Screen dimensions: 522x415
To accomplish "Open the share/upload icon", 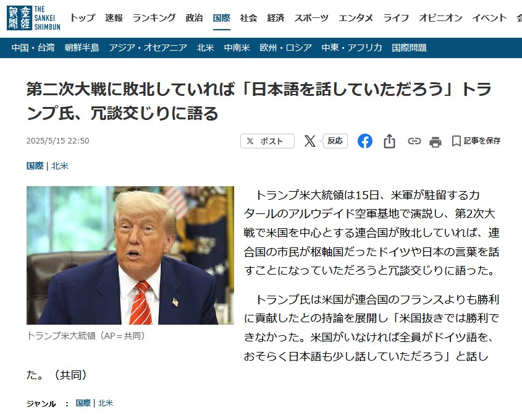I will [389, 141].
